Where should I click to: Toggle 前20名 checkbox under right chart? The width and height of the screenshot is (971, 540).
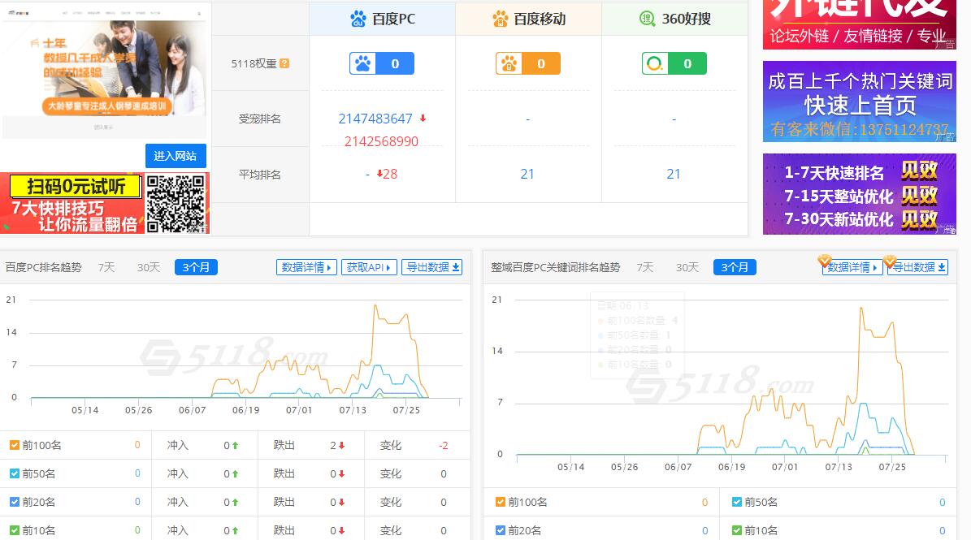coord(501,530)
